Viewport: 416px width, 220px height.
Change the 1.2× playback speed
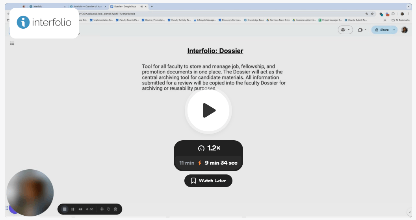[208, 148]
